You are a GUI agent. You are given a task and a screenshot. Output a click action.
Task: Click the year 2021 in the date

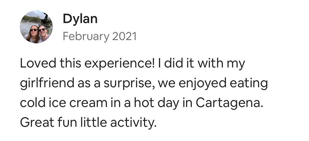[x=124, y=36]
